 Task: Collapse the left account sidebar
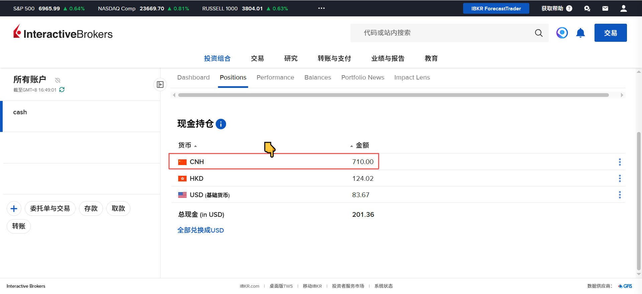pyautogui.click(x=160, y=85)
